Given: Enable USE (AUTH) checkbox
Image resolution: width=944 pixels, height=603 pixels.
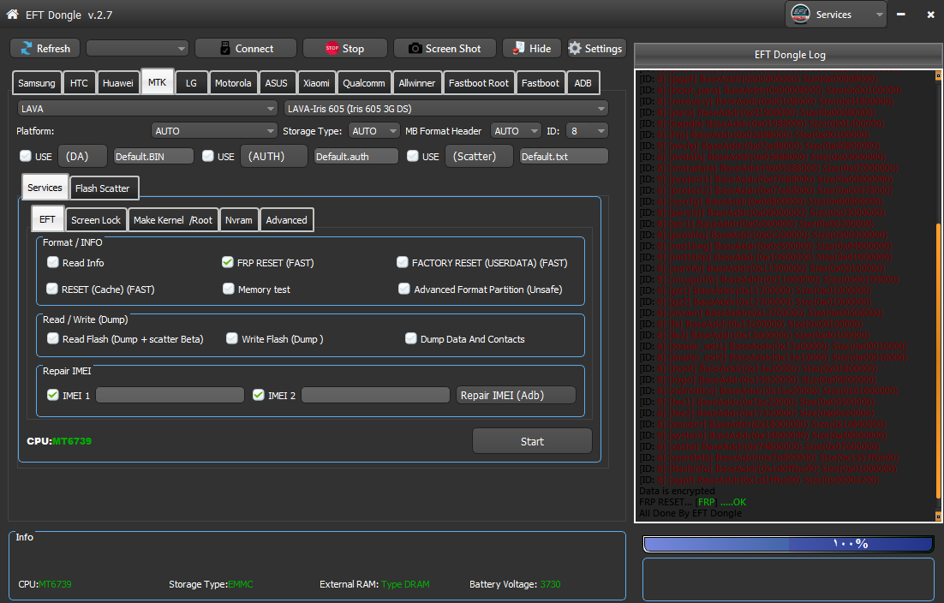Looking at the screenshot, I should click(207, 156).
